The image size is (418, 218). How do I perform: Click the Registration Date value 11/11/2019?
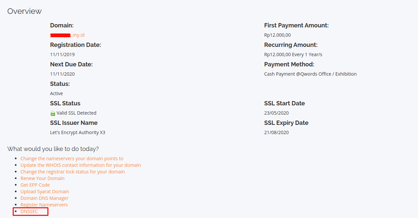pyautogui.click(x=62, y=54)
